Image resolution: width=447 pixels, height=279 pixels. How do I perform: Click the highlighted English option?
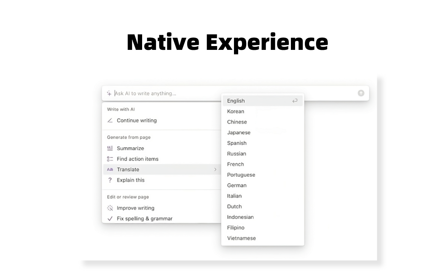click(x=236, y=101)
